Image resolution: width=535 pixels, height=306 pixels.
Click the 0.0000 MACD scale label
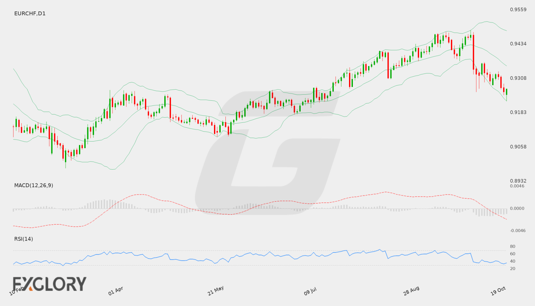(517, 208)
